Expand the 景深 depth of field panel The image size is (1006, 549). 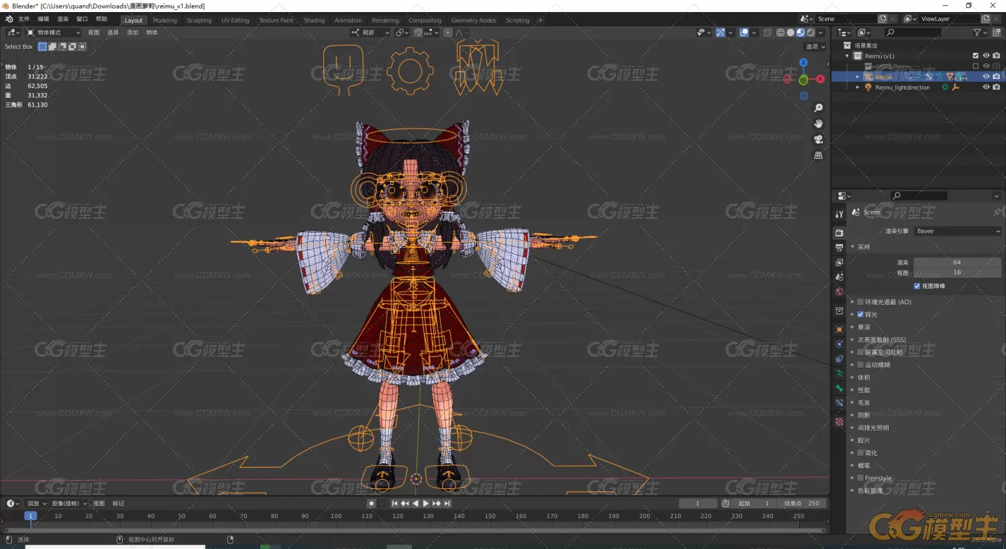(x=852, y=327)
